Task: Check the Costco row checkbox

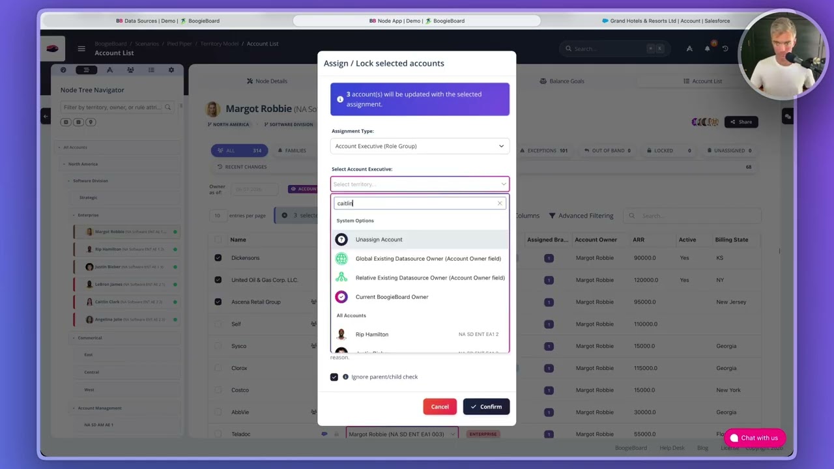Action: [218, 390]
